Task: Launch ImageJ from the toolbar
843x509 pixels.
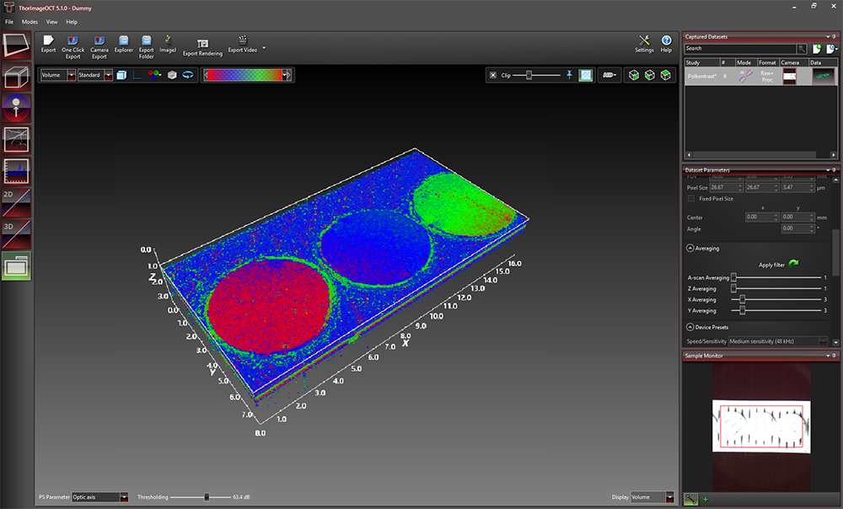Action: tap(168, 40)
